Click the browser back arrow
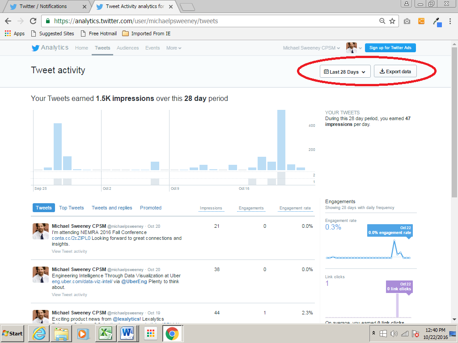Image resolution: width=458 pixels, height=343 pixels. [x=8, y=21]
